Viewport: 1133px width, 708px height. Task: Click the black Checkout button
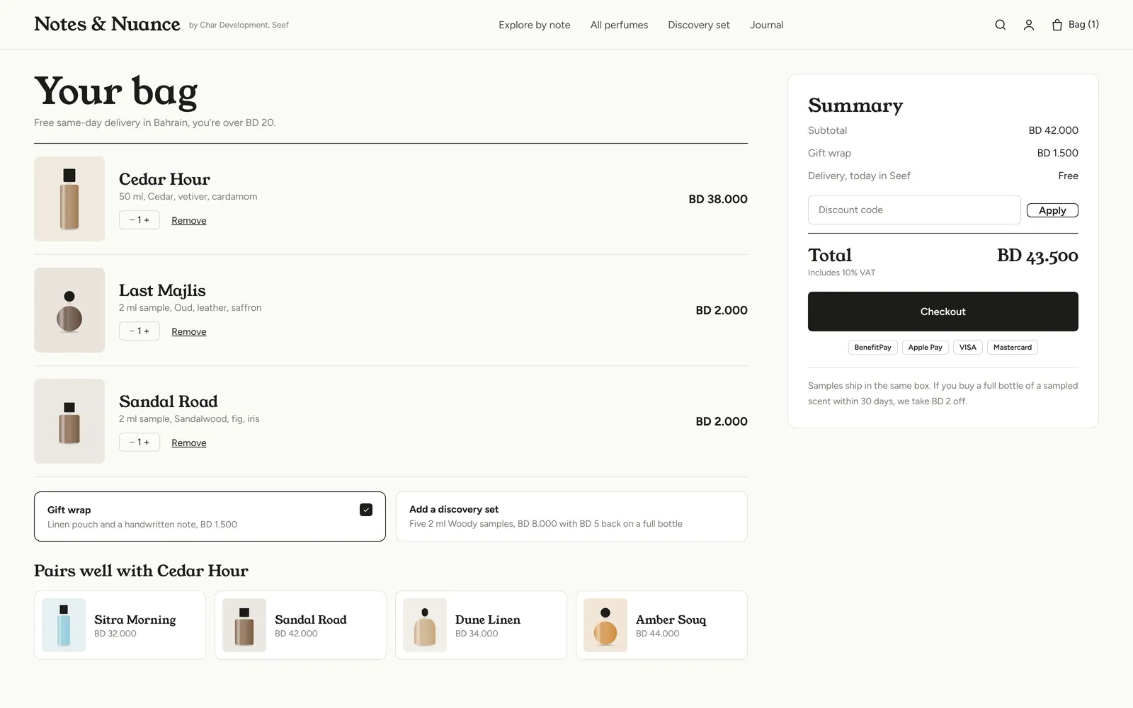pyautogui.click(x=943, y=312)
